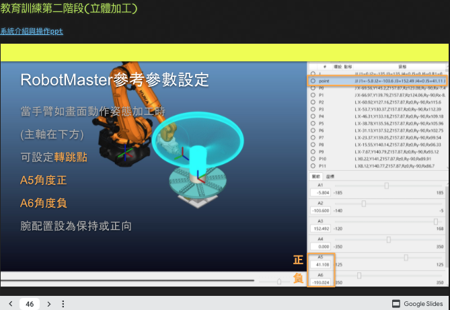
Task: Select the radio button for P11 row
Action: pos(313,166)
